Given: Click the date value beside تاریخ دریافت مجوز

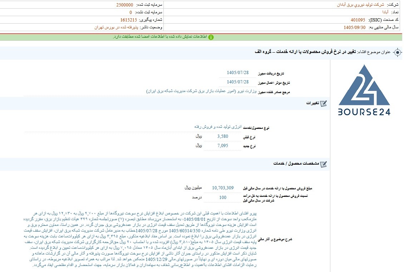Looking at the screenshot, I should [237, 73].
